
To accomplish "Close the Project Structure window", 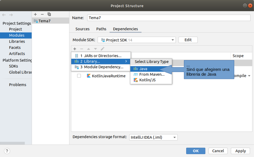I will 250,6.
